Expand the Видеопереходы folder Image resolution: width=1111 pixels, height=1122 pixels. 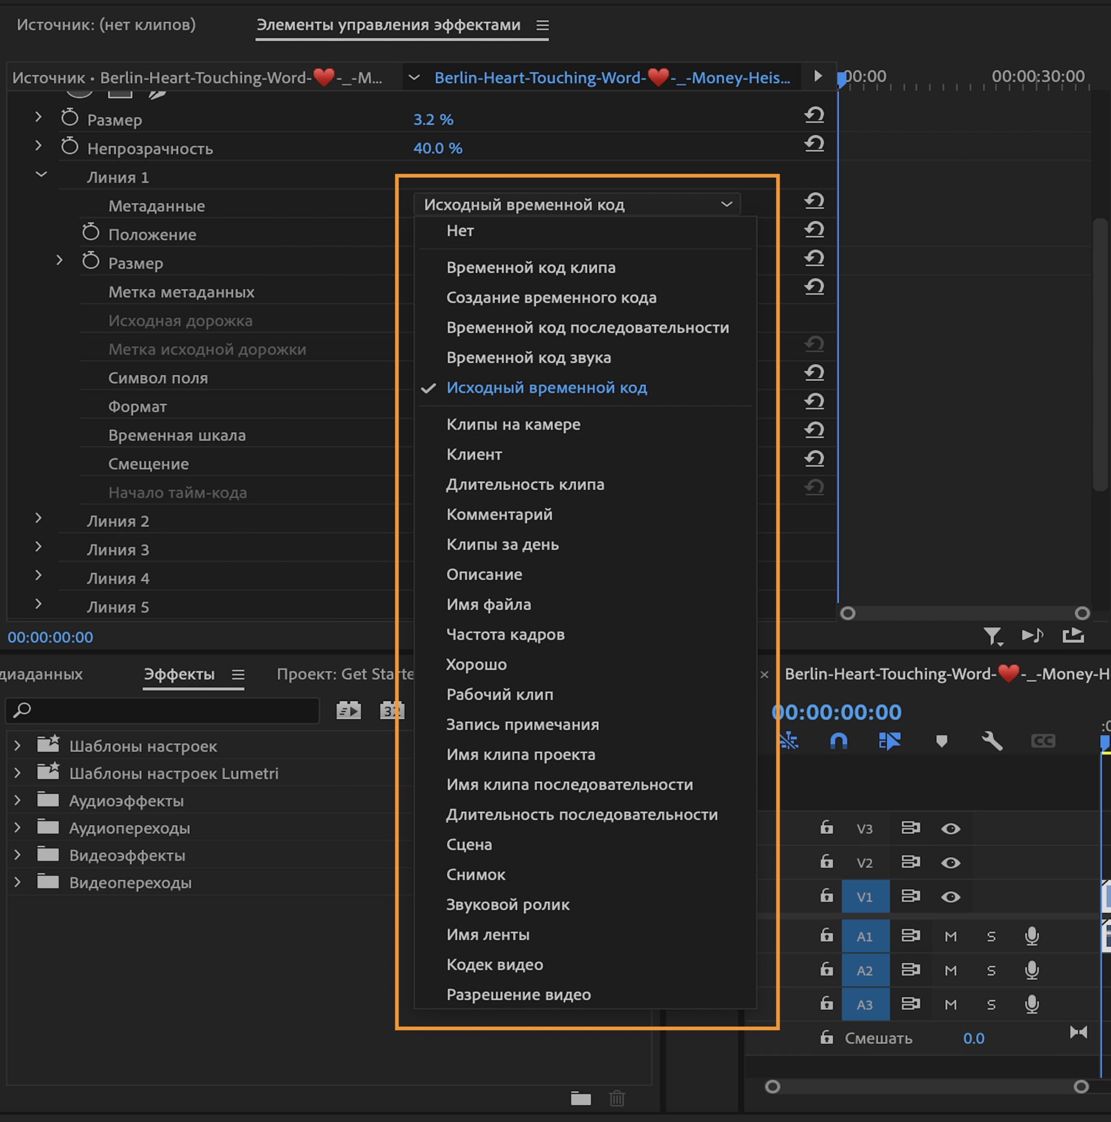(x=17, y=882)
